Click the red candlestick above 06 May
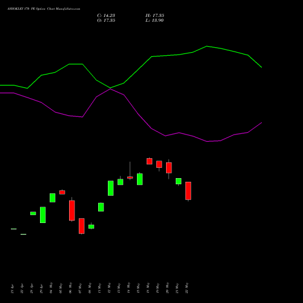Screen dimensions: 303x303 pos(72,210)
